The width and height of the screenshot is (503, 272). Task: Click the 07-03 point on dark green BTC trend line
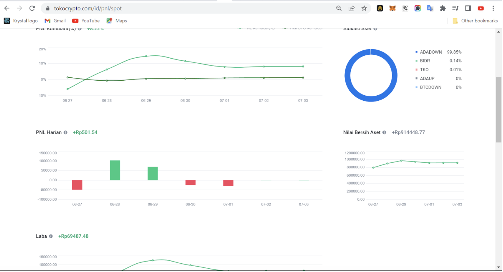pos(303,78)
